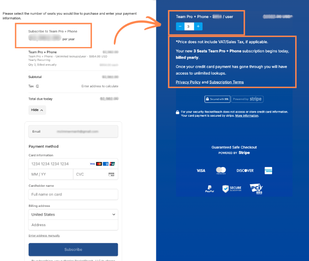Click Enter address manually link

point(44,236)
